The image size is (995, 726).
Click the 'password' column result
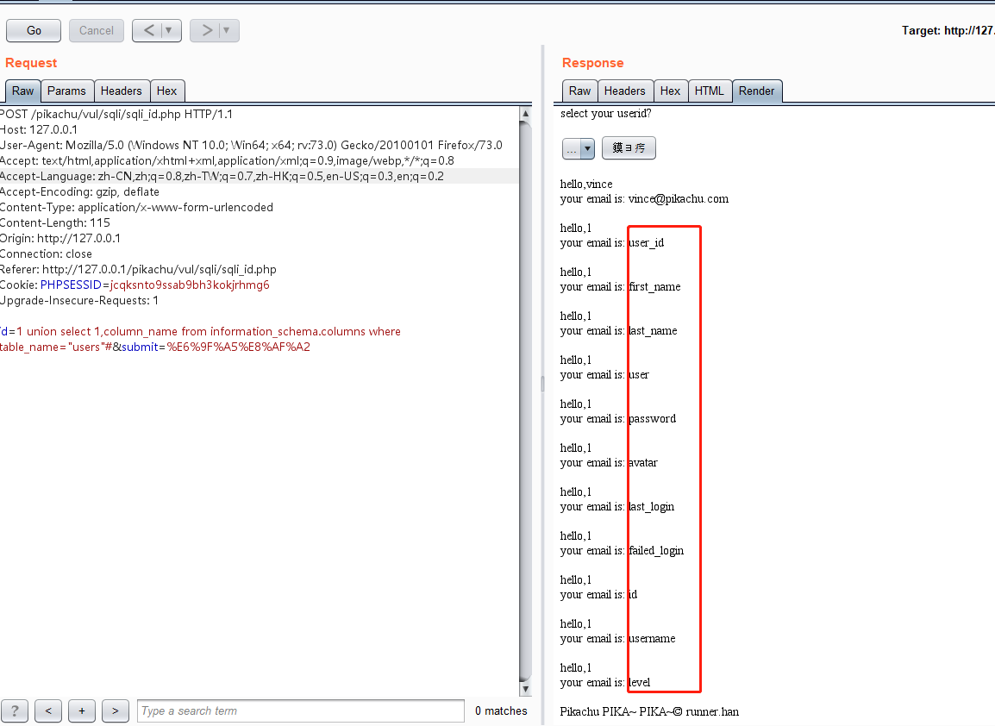tap(653, 419)
